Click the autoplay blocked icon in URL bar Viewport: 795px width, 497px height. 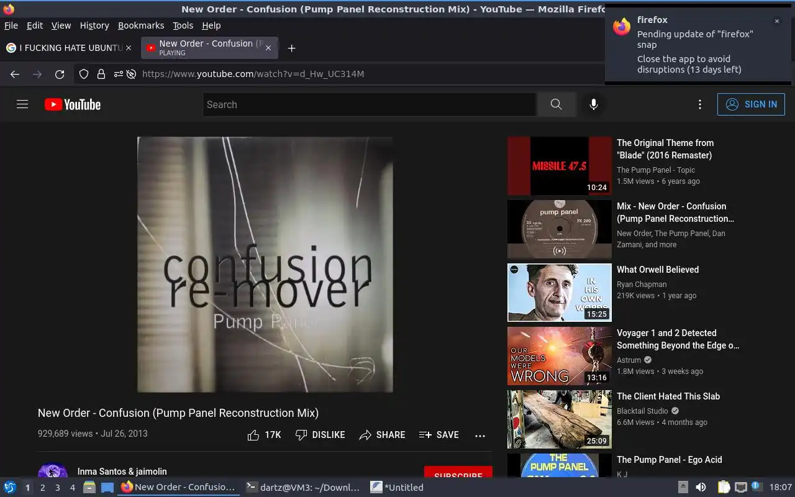tap(131, 74)
